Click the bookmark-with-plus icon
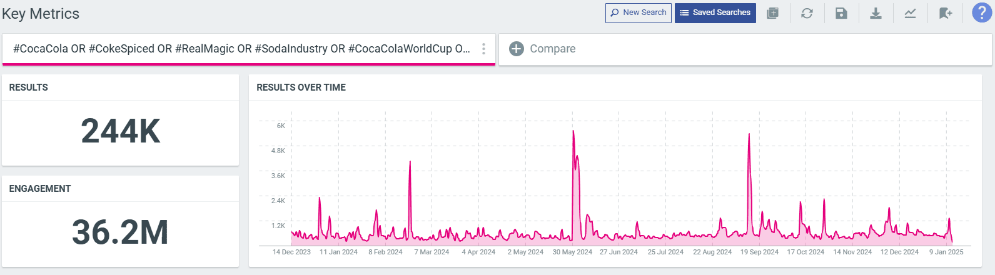Viewport: 995px width, 275px height. (x=945, y=13)
